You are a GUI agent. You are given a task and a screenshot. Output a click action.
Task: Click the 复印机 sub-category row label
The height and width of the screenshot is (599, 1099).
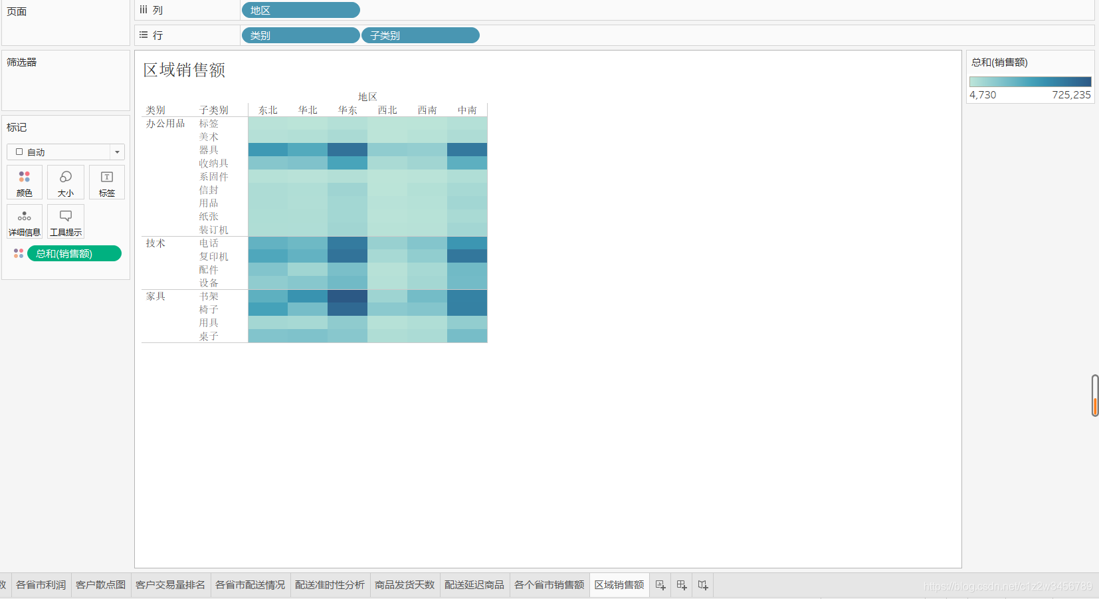pyautogui.click(x=214, y=257)
